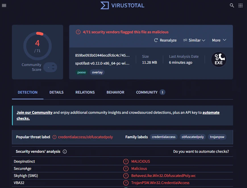Switch to the Details tab

point(56,92)
